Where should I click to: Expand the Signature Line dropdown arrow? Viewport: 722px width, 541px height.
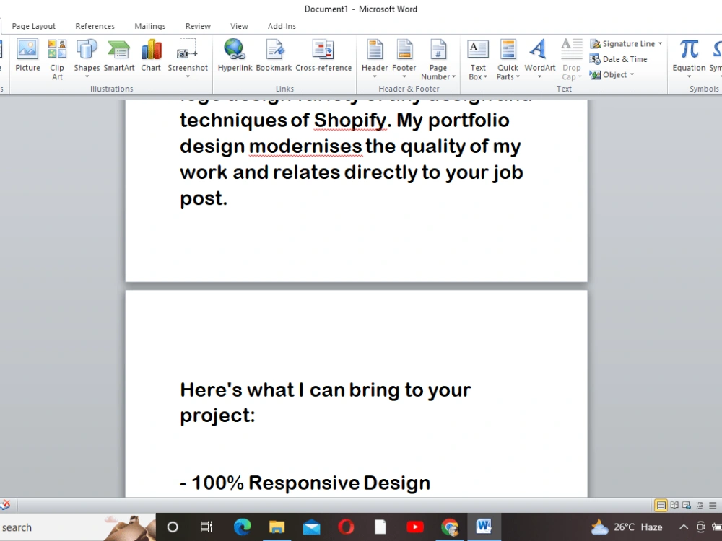coord(661,44)
